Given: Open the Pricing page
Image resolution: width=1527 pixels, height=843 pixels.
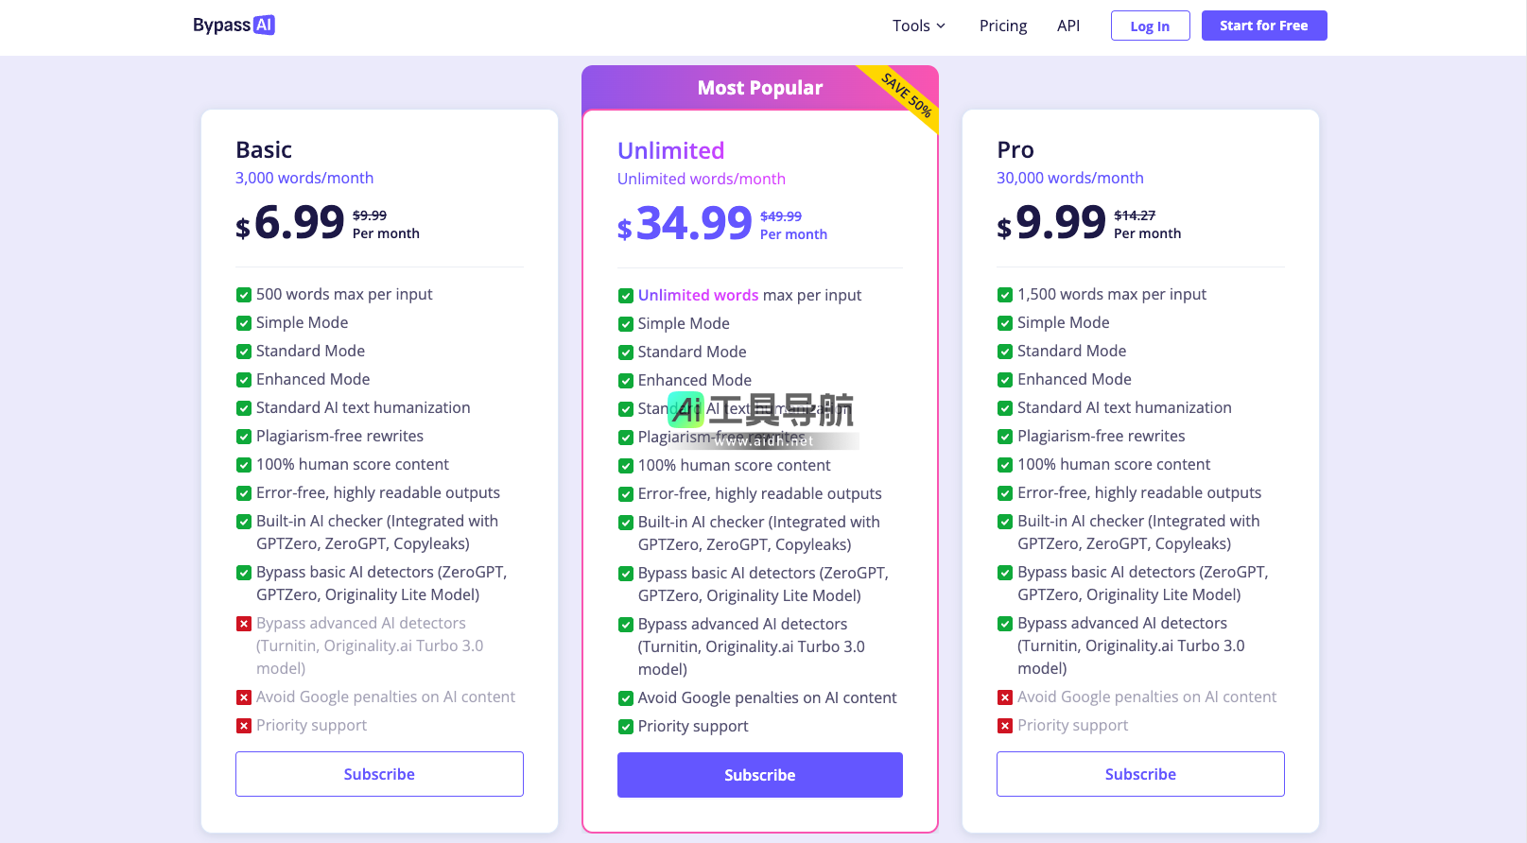Looking at the screenshot, I should [x=1003, y=26].
